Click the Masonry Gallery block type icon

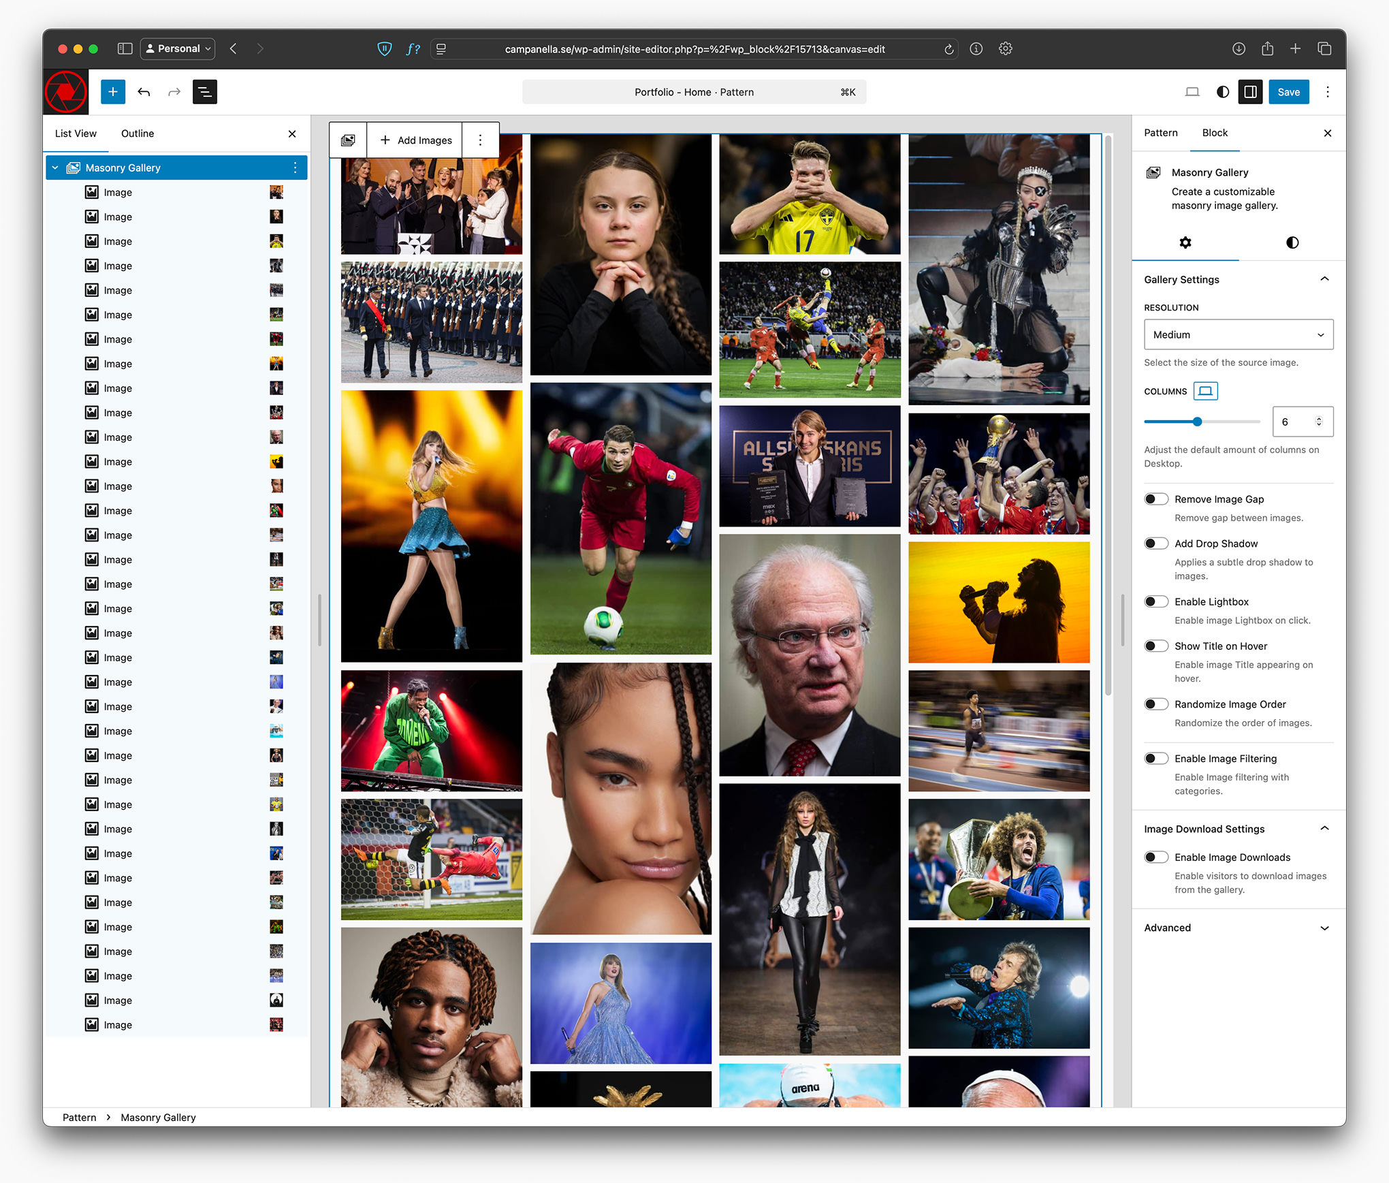(348, 140)
